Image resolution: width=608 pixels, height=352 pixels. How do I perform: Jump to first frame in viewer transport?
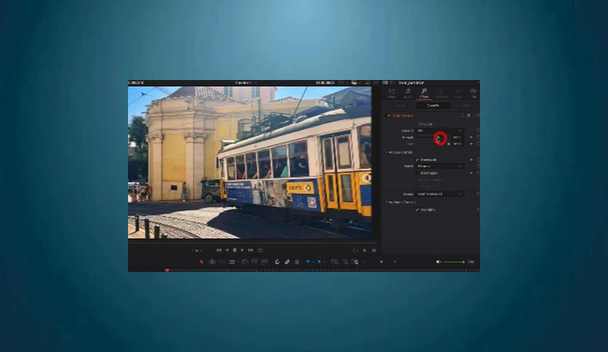(x=219, y=250)
